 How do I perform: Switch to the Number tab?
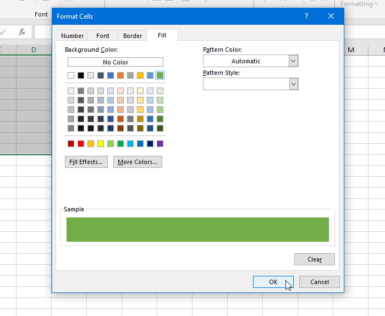click(72, 36)
